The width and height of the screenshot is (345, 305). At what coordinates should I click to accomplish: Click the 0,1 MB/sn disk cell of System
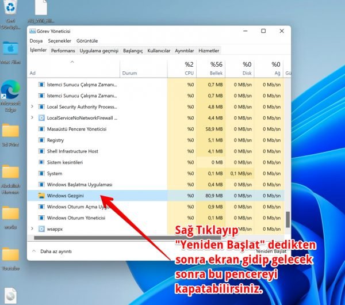pyautogui.click(x=240, y=173)
